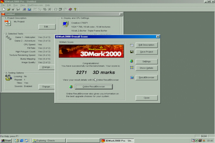
Task: Click the orange triangle system tray icon
Action: point(204,141)
